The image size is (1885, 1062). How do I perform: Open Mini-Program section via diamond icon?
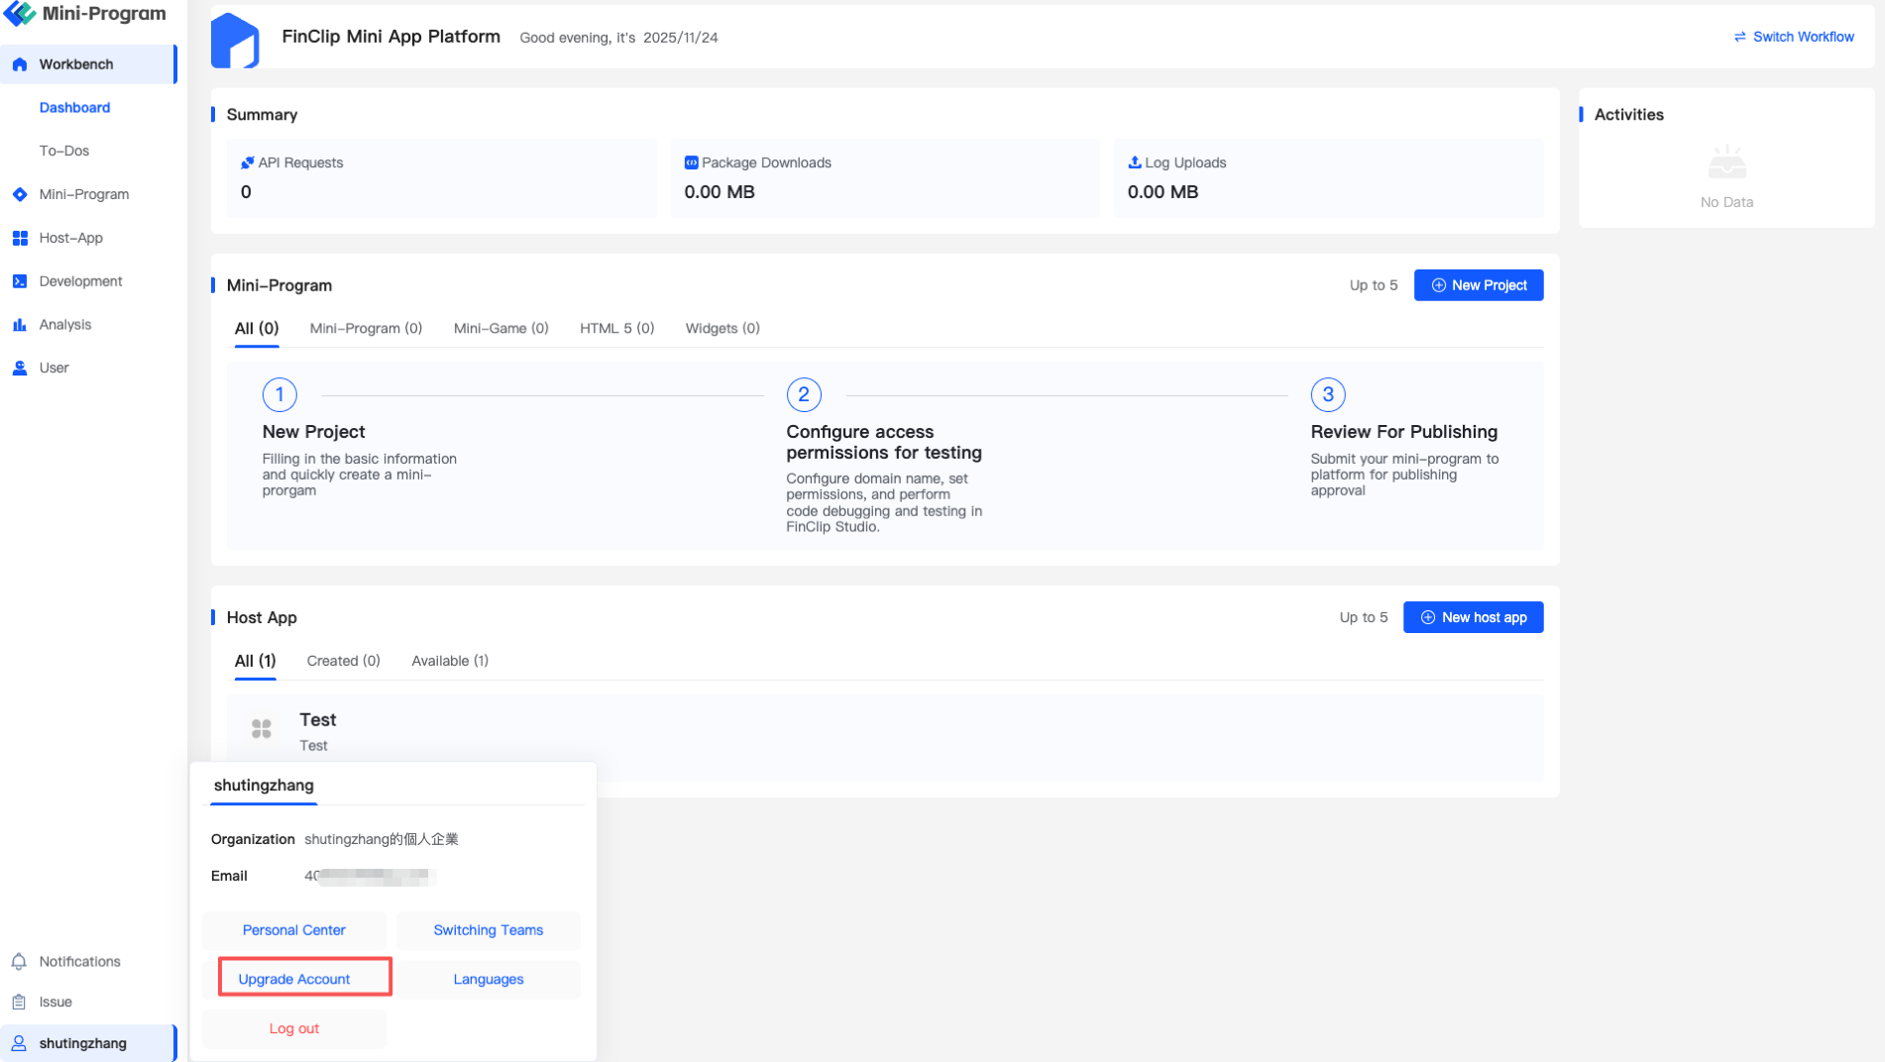20,194
